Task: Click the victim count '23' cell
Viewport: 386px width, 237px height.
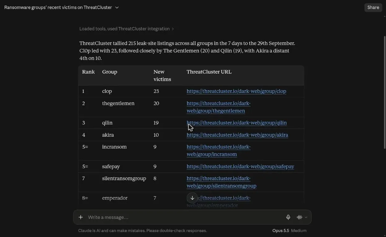Action: (x=156, y=91)
